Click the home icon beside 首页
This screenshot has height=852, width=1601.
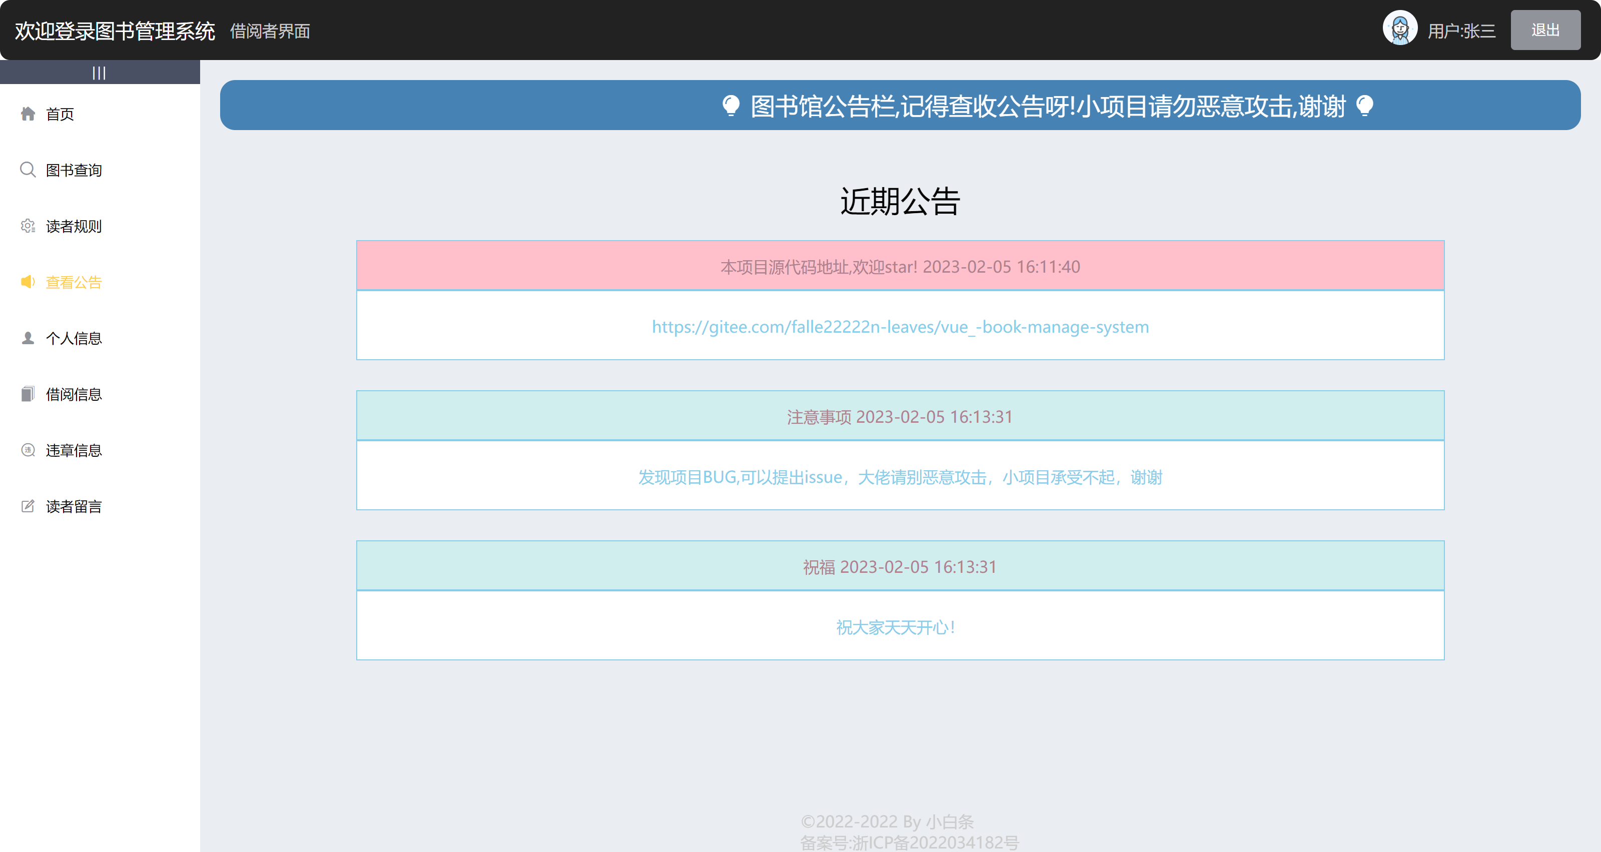(x=28, y=114)
